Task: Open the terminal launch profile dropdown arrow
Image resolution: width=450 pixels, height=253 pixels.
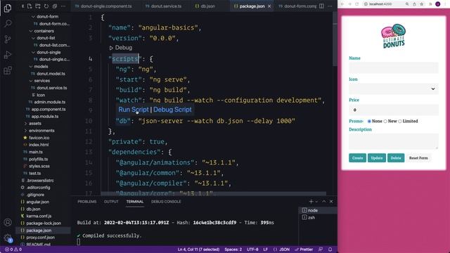Action: click(x=317, y=202)
